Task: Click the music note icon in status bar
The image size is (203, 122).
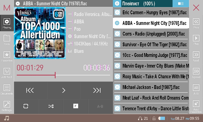Action: click(x=7, y=118)
